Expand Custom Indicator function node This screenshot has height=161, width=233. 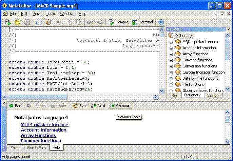(171, 73)
